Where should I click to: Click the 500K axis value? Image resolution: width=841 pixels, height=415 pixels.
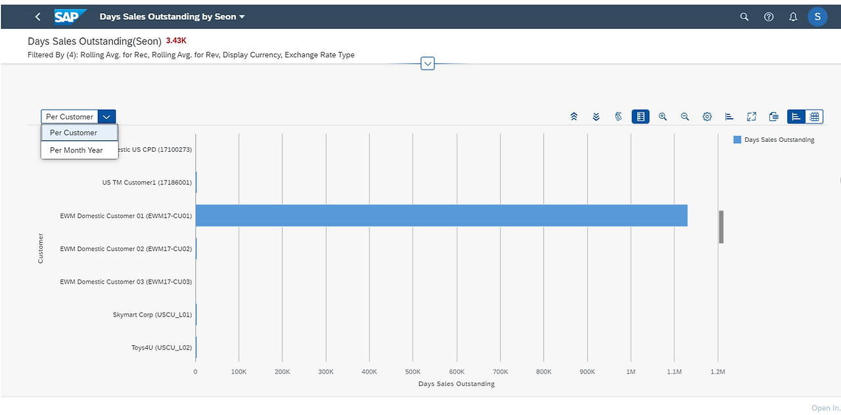tap(413, 372)
